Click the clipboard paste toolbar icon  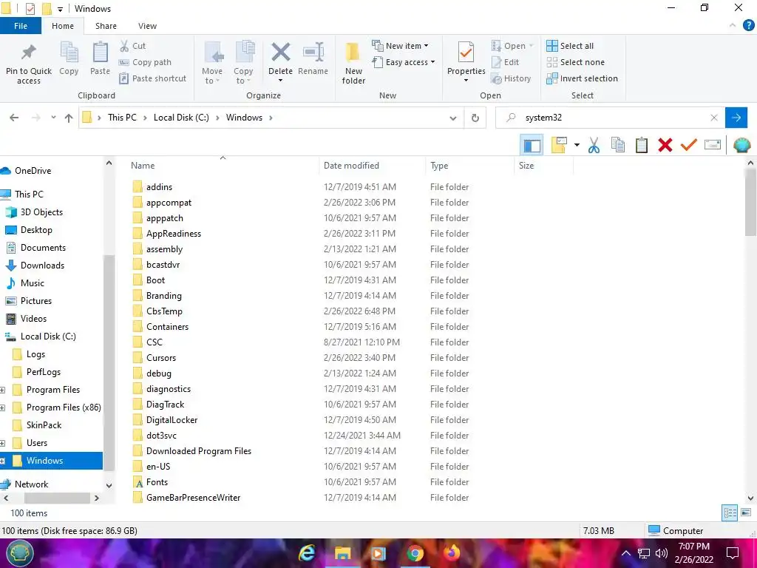(x=642, y=145)
